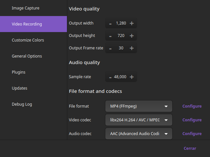Open the Customize Colors section
The image size is (210, 157).
coord(28,40)
